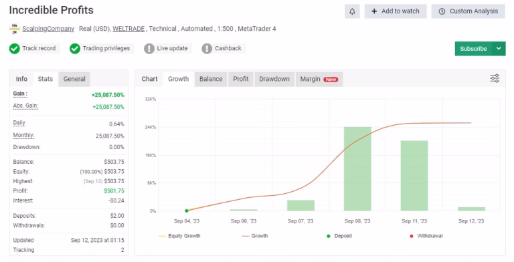
Task: Switch to the Balance chart tab
Action: (x=211, y=79)
